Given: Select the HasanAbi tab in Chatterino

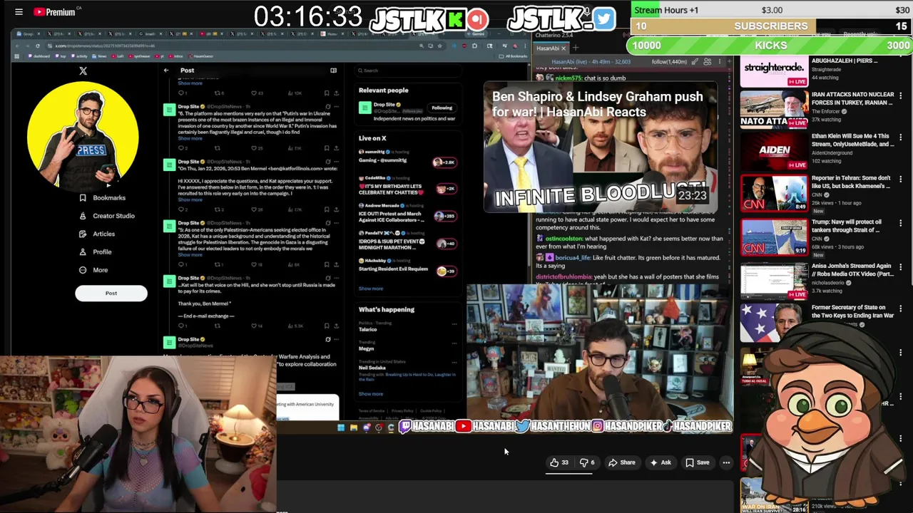Looking at the screenshot, I should click(x=551, y=48).
